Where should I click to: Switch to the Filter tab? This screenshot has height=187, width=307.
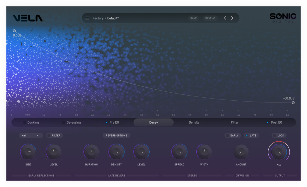tap(235, 122)
